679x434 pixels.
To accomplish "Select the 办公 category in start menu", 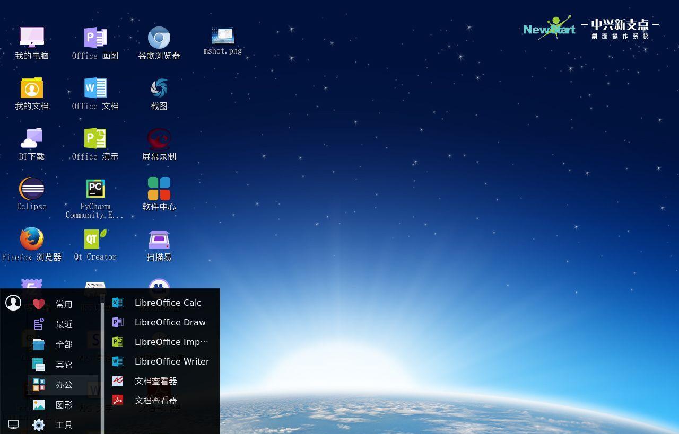I will pos(63,385).
